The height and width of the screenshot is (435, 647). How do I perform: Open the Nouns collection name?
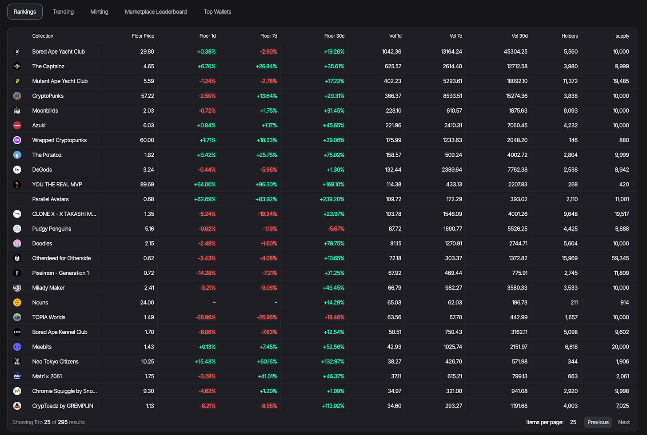coord(40,302)
